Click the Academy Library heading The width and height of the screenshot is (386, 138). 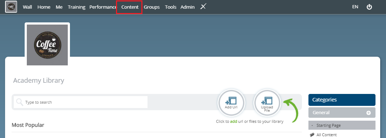tap(39, 81)
